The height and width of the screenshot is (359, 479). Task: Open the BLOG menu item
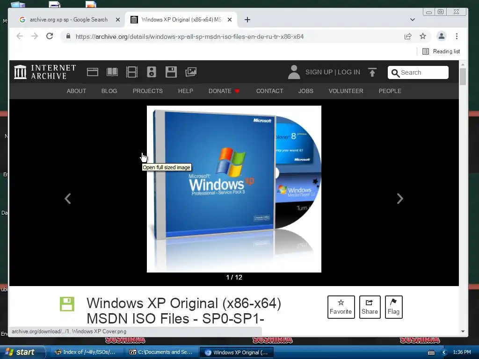point(109,91)
